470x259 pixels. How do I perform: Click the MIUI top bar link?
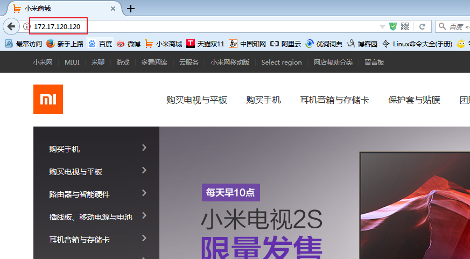72,62
